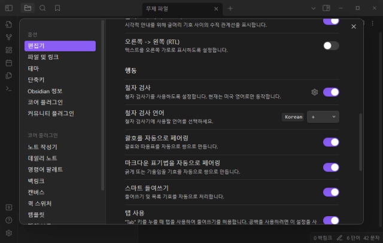Open the search magnifier icon
Screen dimensions: 383x243
click(x=42, y=8)
